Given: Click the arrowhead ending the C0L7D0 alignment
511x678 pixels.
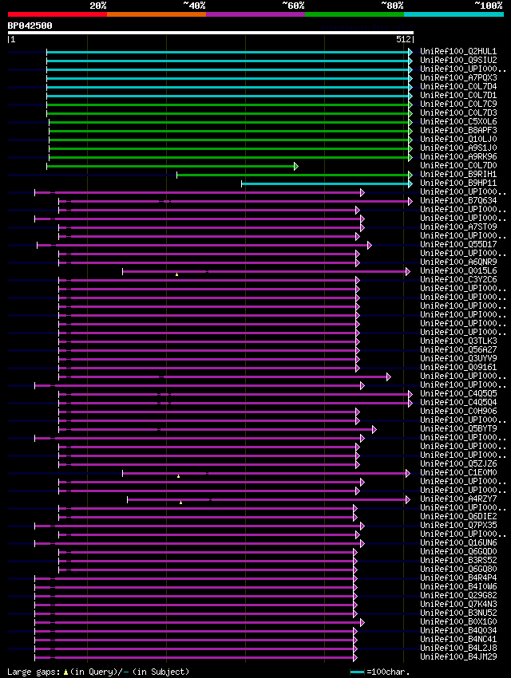Looking at the screenshot, I should pos(296,166).
